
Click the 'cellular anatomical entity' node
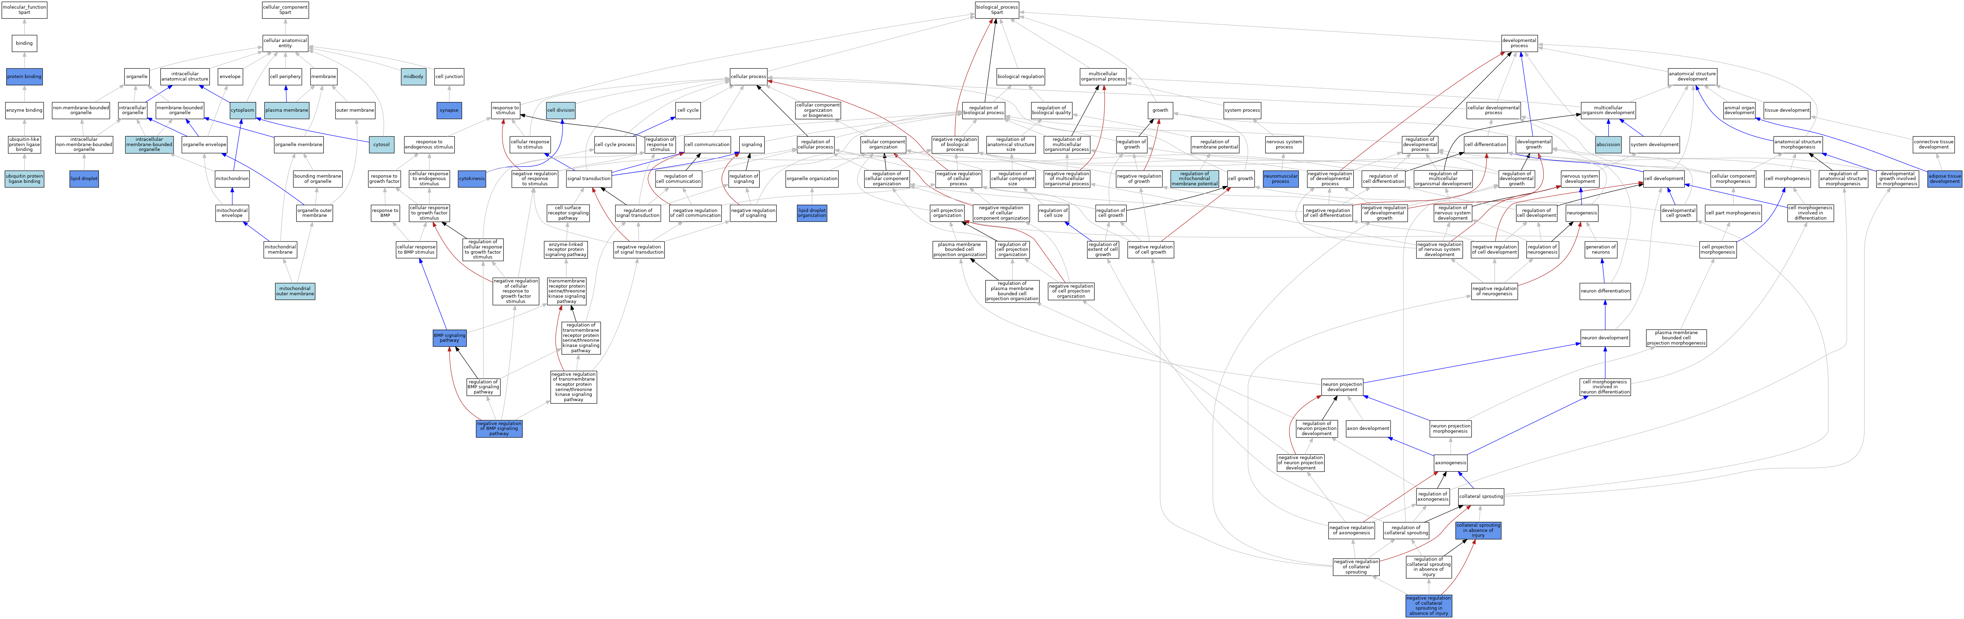[x=285, y=43]
